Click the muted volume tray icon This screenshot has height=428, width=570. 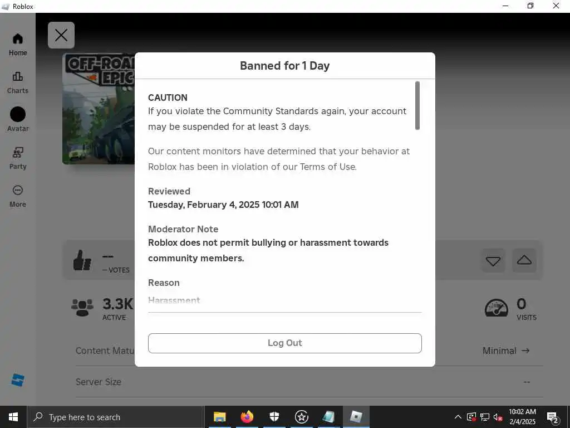click(x=498, y=417)
